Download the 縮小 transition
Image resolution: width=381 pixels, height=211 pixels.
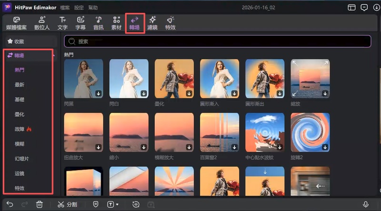point(144,147)
